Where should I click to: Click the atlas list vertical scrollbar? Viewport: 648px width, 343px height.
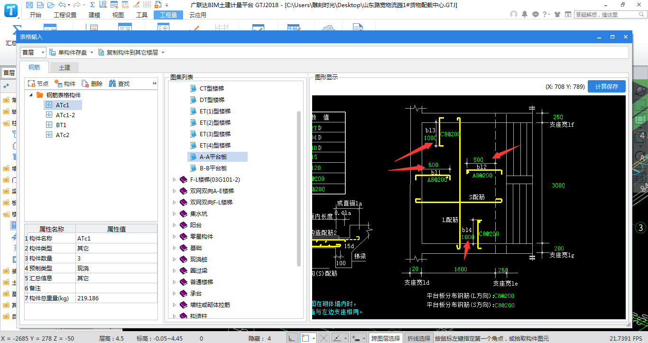pos(299,189)
